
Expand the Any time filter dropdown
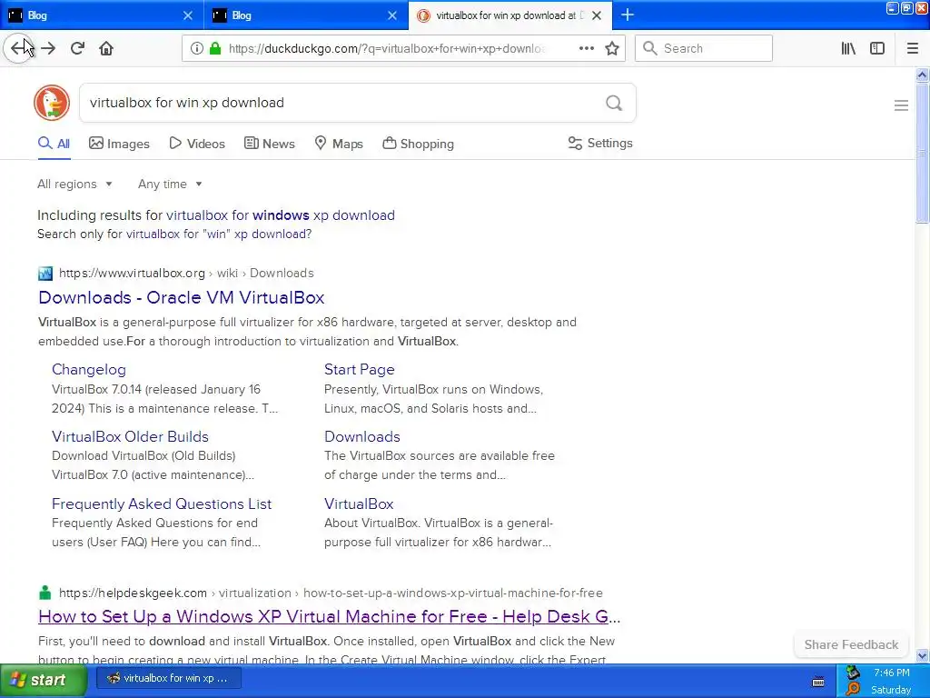coord(170,184)
